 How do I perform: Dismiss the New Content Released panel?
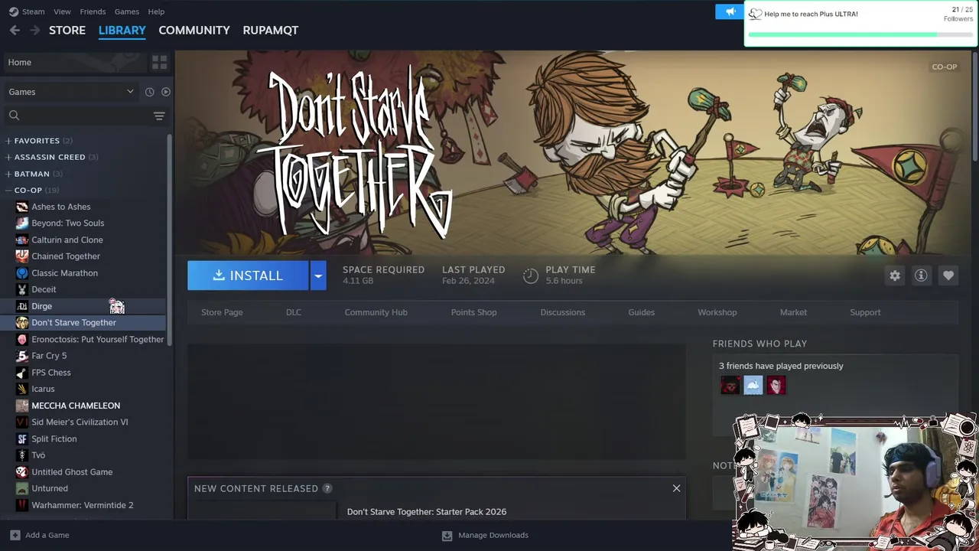click(676, 488)
